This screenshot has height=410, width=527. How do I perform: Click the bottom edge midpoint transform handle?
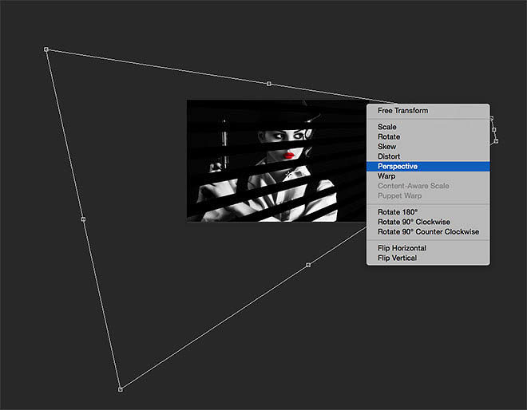click(x=308, y=265)
